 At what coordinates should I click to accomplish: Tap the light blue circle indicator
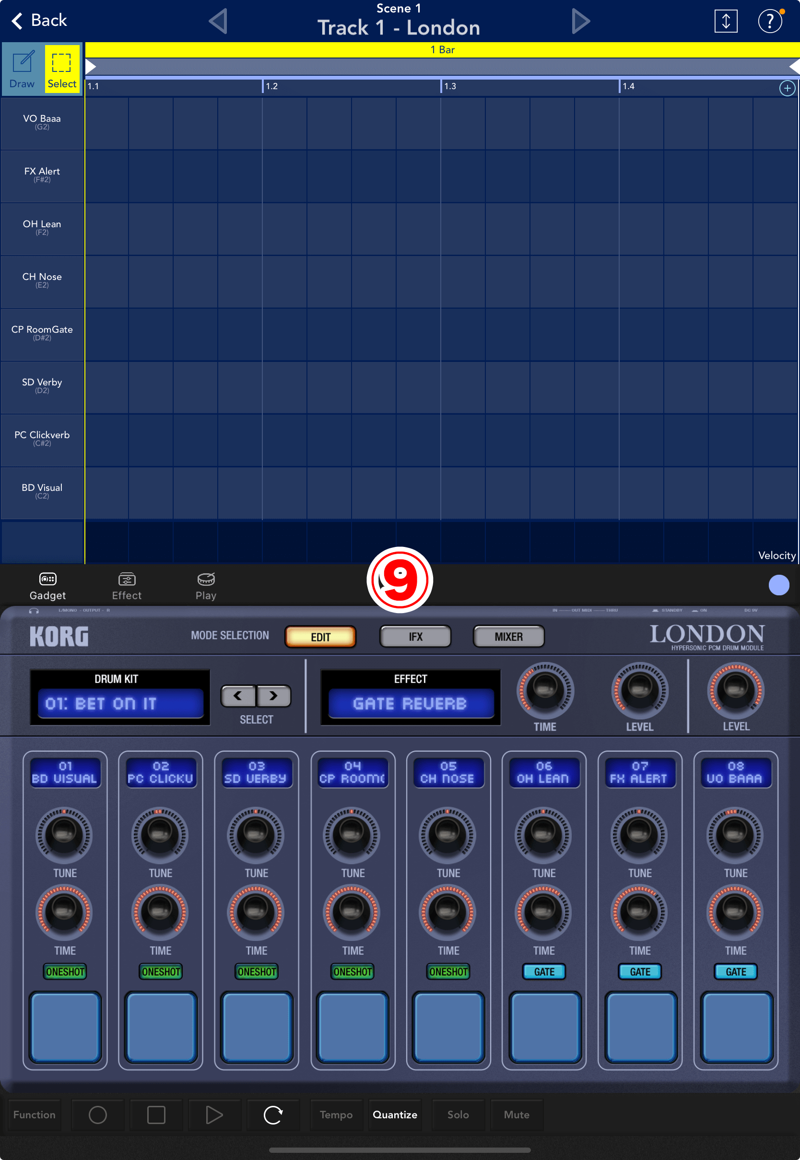(x=778, y=585)
